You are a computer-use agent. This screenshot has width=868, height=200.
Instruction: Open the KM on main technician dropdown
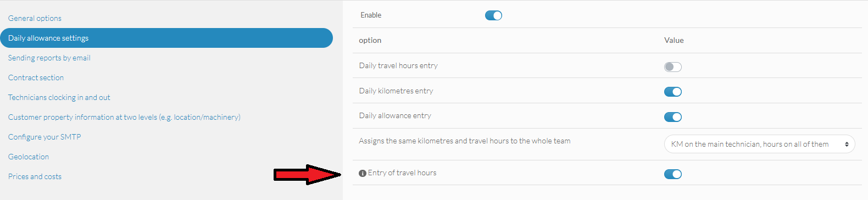tap(759, 144)
